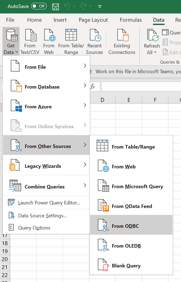Select the row 21 header

pyautogui.click(x=5, y=267)
